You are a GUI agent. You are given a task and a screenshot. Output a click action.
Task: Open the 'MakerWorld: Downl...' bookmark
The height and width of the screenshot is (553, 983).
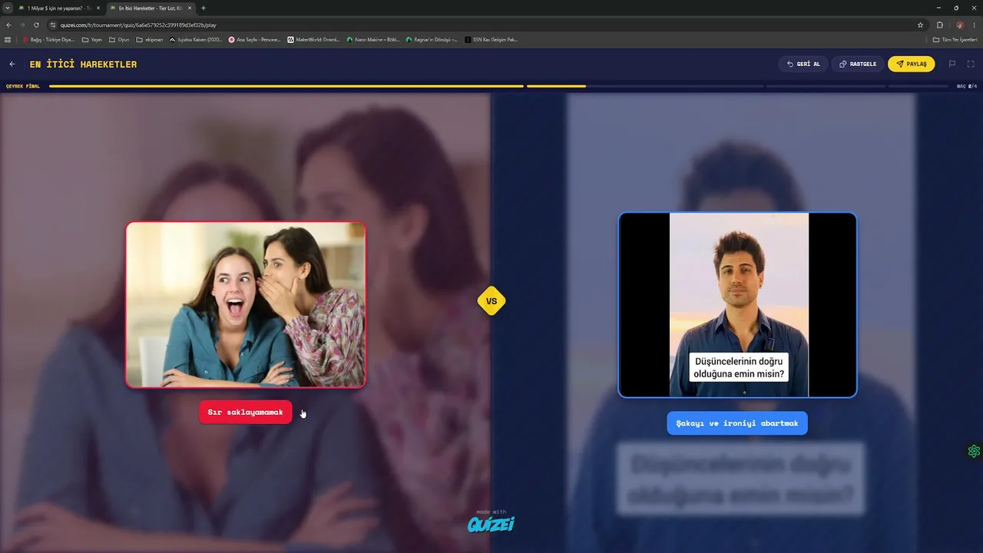coord(313,39)
